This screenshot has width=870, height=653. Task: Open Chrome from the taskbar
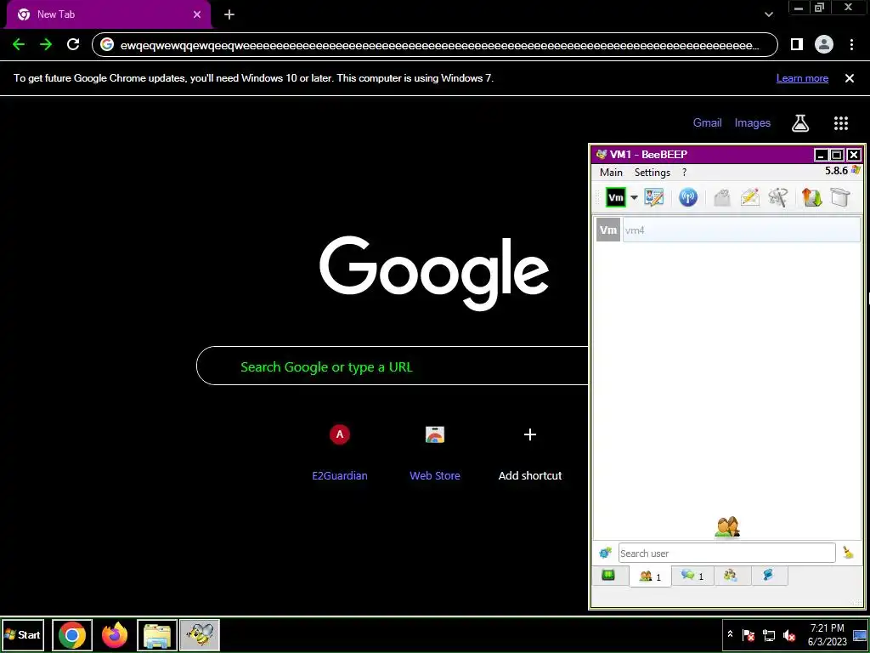pyautogui.click(x=72, y=635)
